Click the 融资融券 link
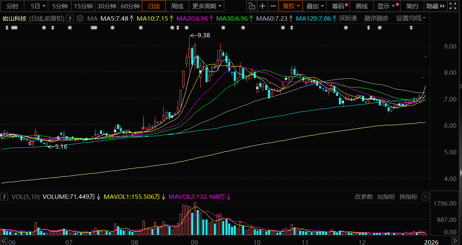Image resolution: width=462 pixels, height=245 pixels. tap(376, 19)
